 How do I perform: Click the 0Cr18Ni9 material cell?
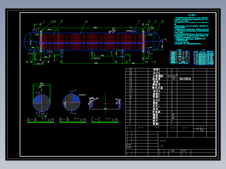[185, 79]
